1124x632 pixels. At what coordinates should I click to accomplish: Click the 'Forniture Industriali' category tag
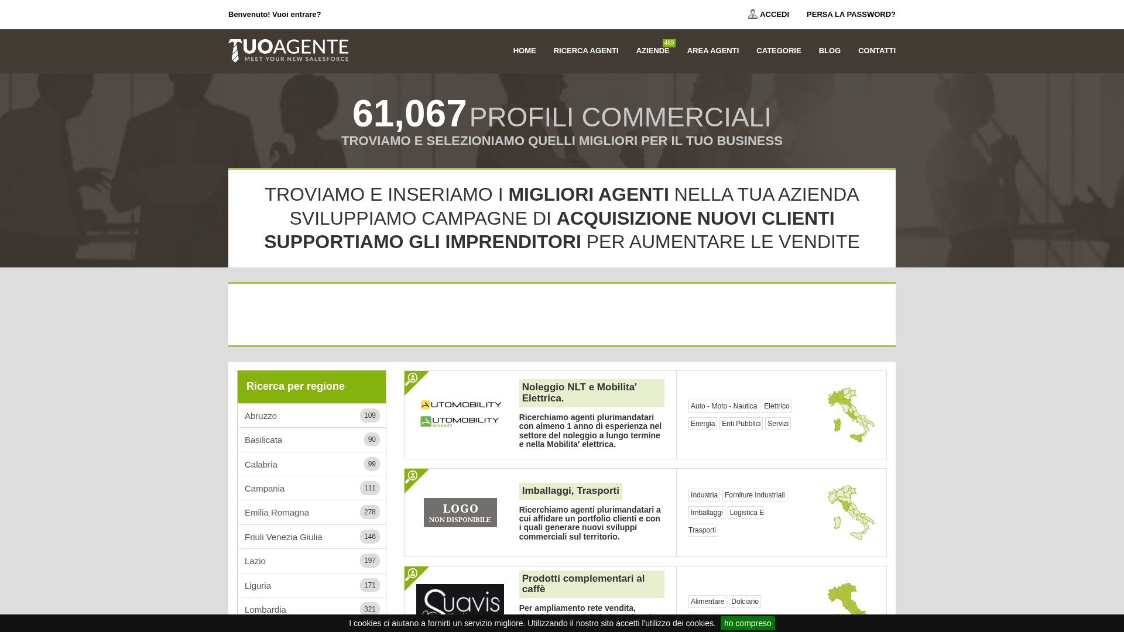(x=755, y=495)
